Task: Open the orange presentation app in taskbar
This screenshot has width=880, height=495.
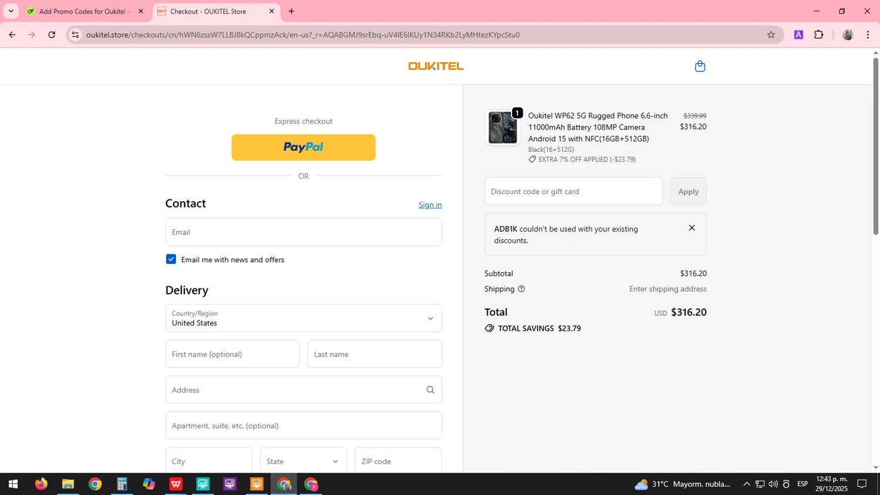Action: point(257,484)
